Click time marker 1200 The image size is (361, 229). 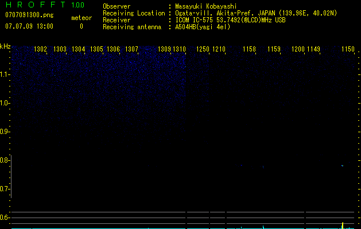point(298,49)
